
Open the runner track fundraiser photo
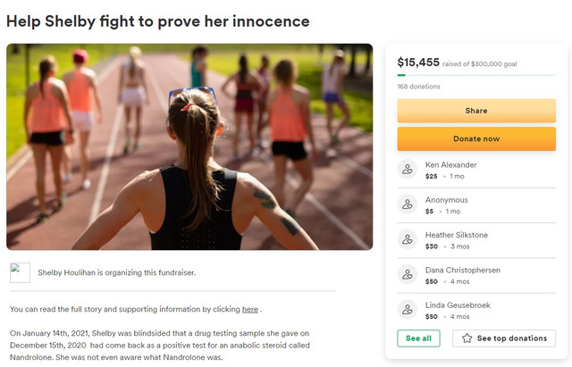[x=189, y=146]
